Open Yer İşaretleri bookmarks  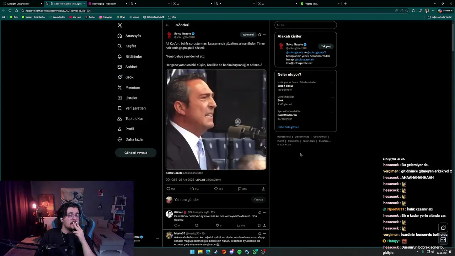(132, 108)
